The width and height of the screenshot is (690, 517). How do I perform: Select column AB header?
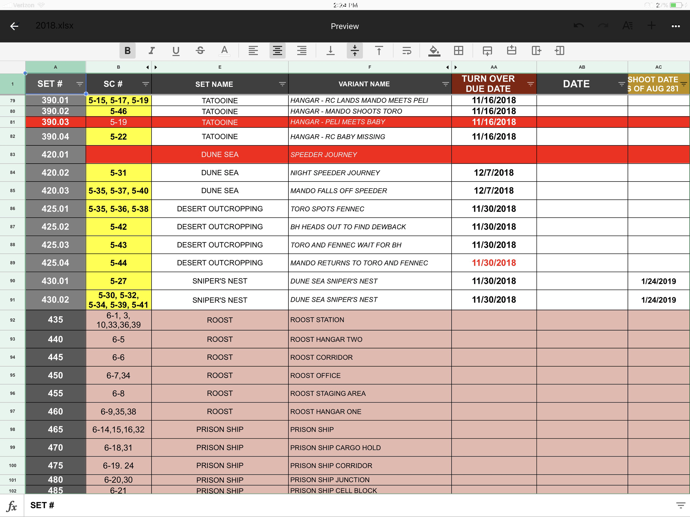coord(582,67)
